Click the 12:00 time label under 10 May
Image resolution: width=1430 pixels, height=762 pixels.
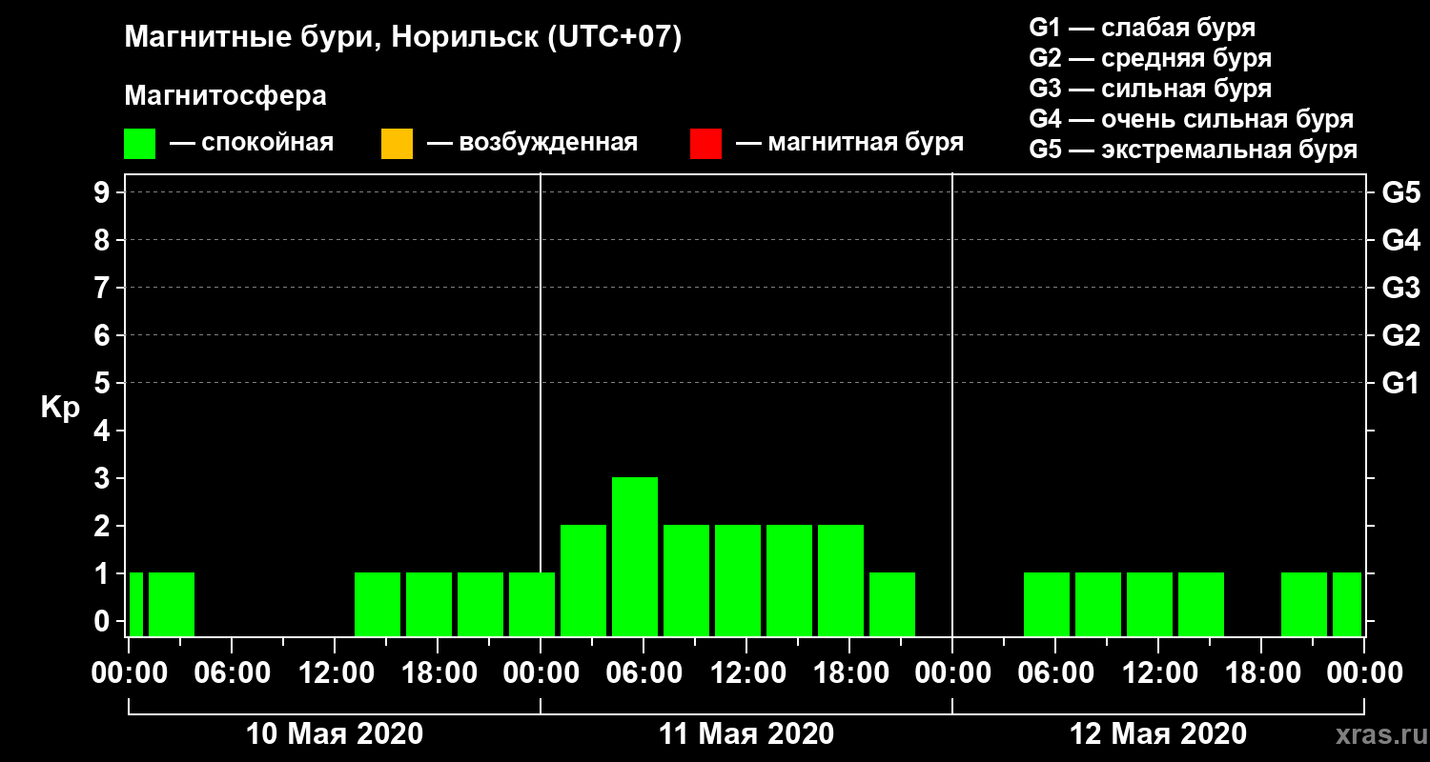335,673
